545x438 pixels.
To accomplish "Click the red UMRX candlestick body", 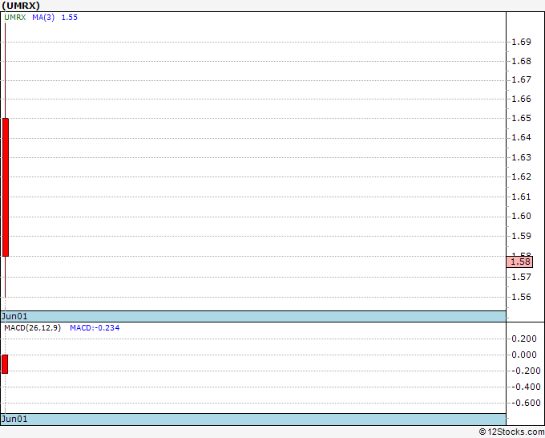I will [6, 187].
